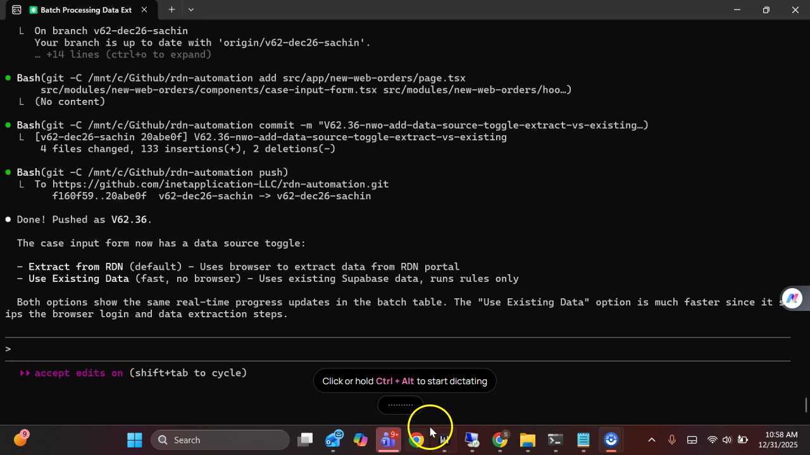Open a new terminal tab
810x455 pixels.
coord(171,9)
